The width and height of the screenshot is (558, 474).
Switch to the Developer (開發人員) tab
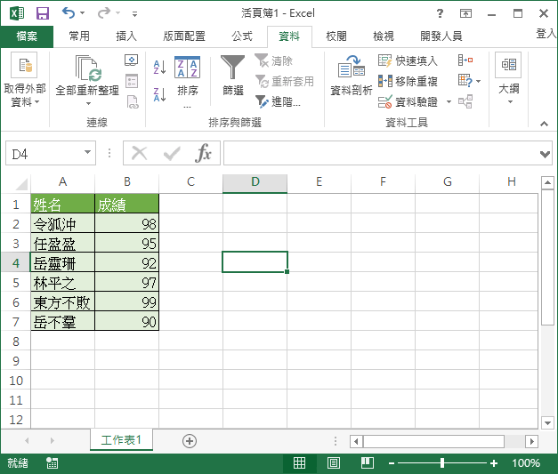[x=441, y=36]
